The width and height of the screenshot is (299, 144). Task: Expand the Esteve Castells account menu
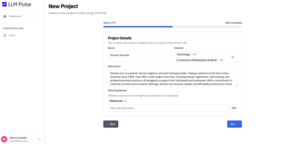pyautogui.click(x=40, y=139)
